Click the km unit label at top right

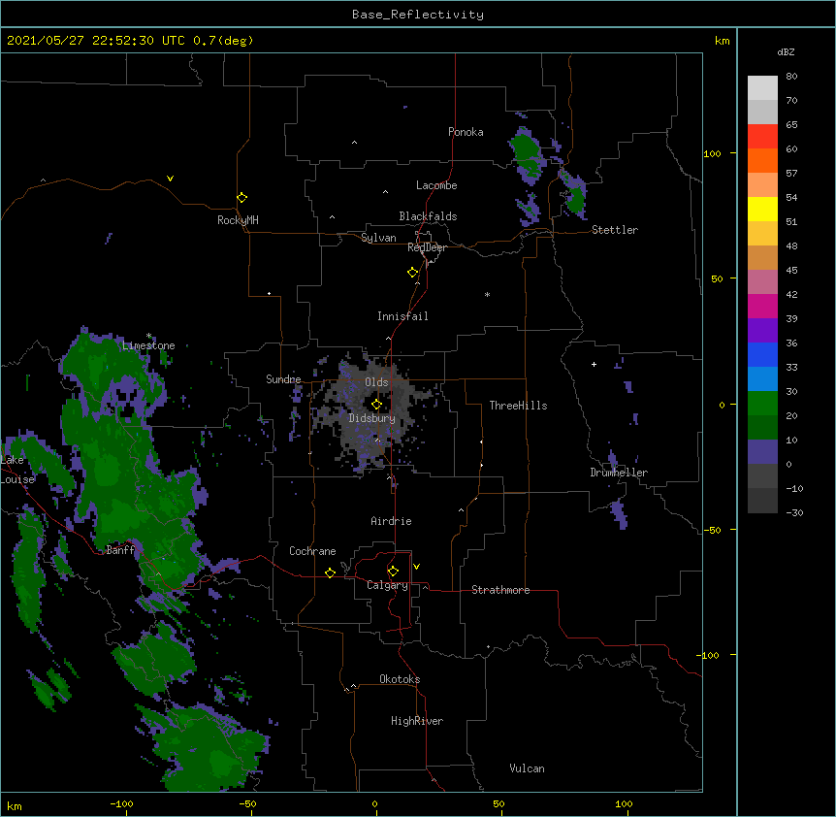tap(722, 41)
